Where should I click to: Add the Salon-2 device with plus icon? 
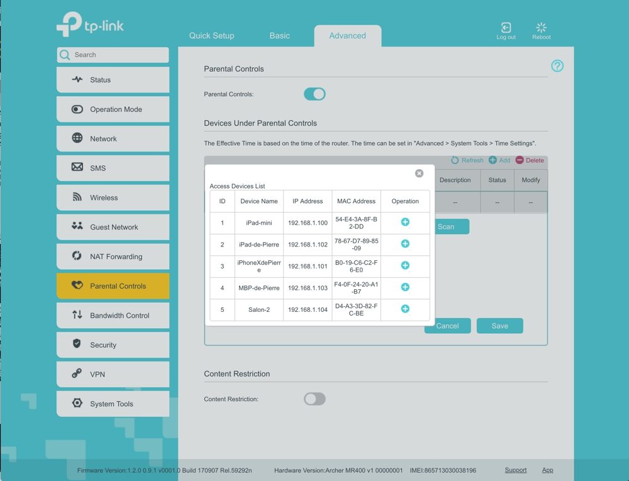coord(405,309)
